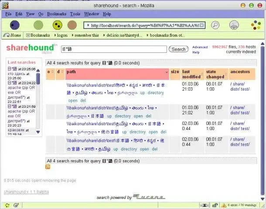Click the warning triangle errors icon in status bar
The width and height of the screenshot is (266, 209).
[224, 205]
